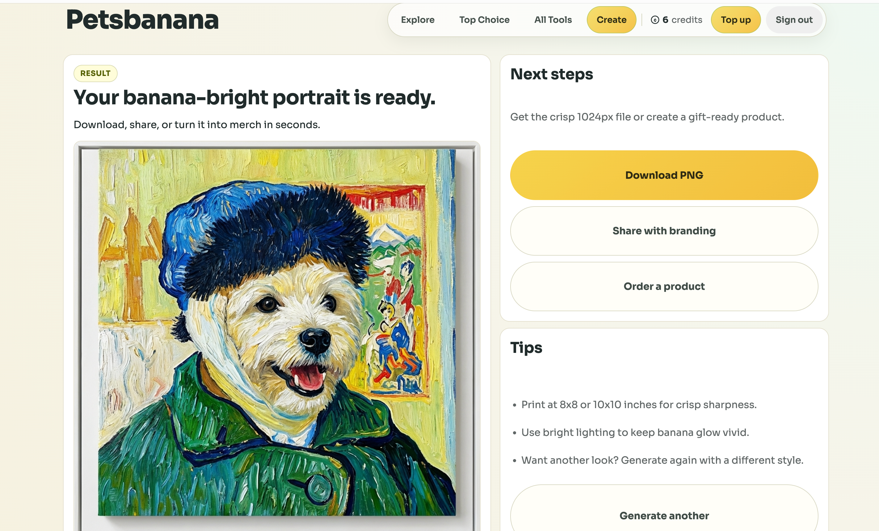Click the RESULT badge

pos(95,73)
